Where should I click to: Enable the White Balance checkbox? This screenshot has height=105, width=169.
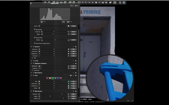34,73
